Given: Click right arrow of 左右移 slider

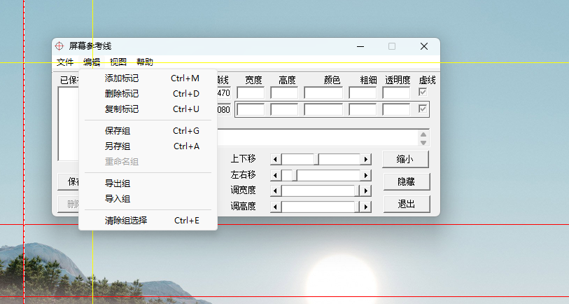Looking at the screenshot, I should [366, 175].
